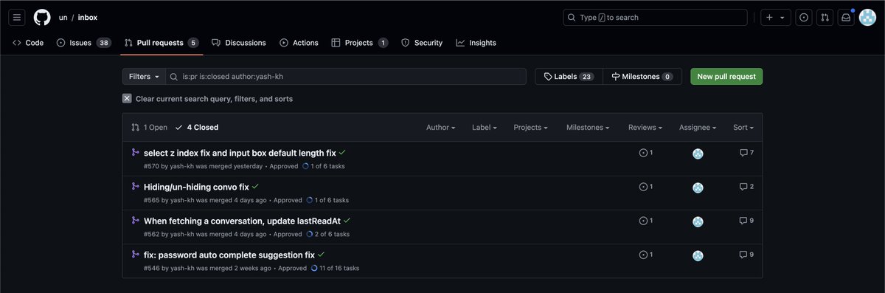885x293 pixels.
Task: Click the merged icon beside PR #570 title
Action: point(135,152)
